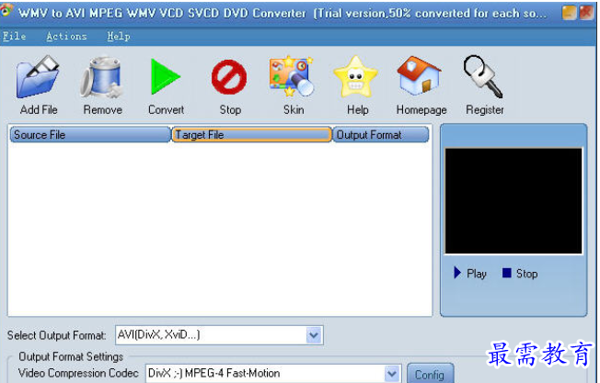Sort by the Source File column header

90,135
